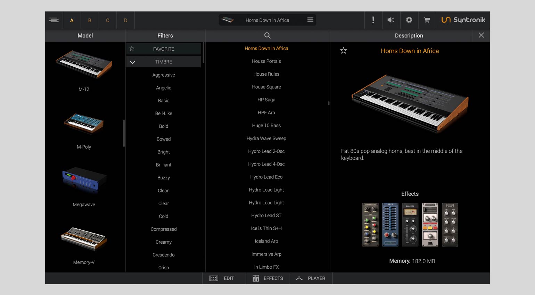
Task: Filter by Cold timbre
Action: point(164,216)
